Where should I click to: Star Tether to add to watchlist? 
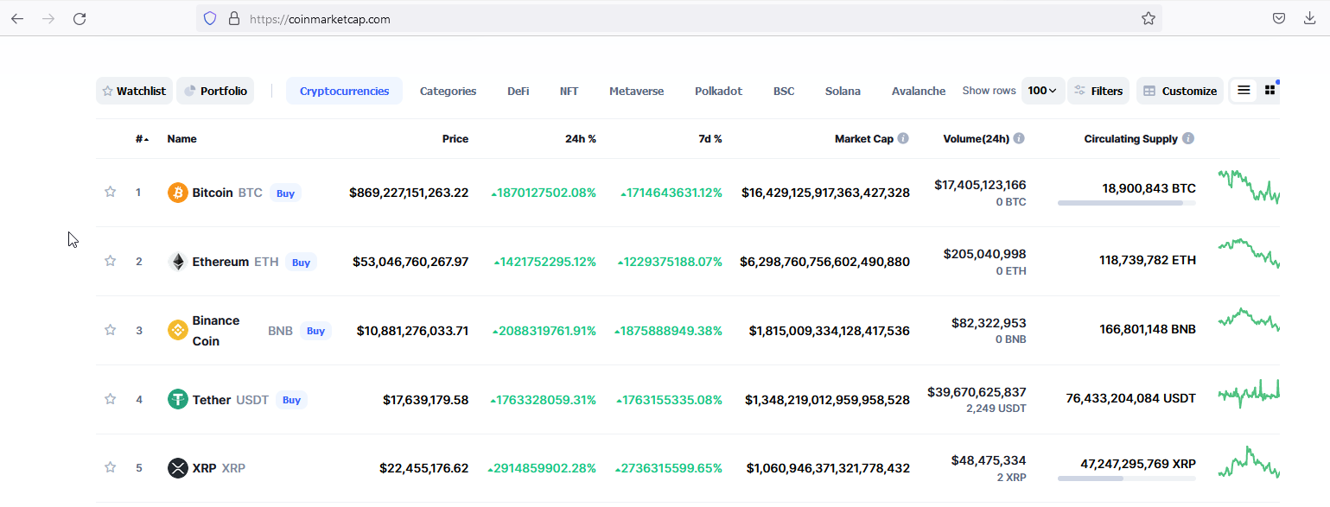pyautogui.click(x=110, y=399)
